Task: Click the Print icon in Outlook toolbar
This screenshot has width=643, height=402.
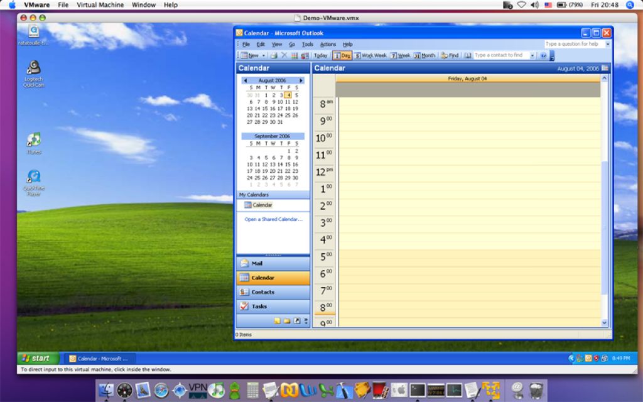Action: (274, 55)
